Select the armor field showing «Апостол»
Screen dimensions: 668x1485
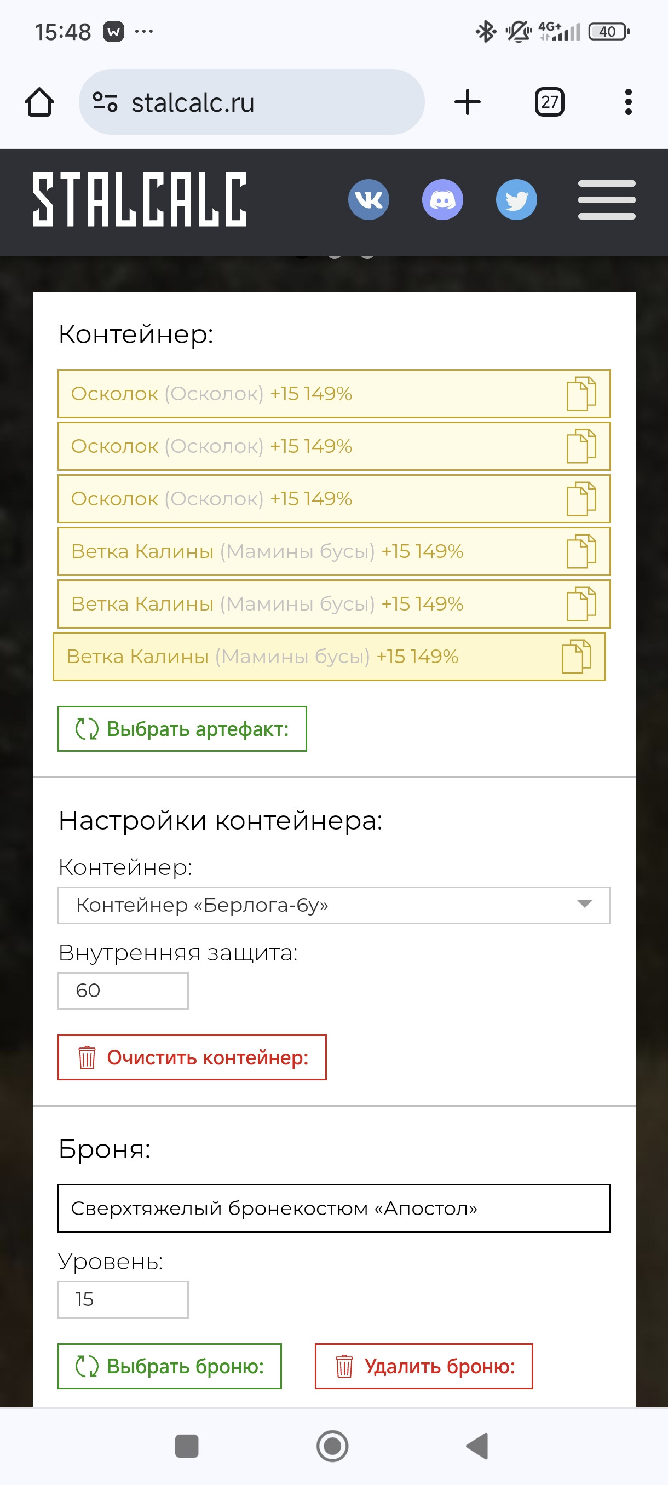333,1208
